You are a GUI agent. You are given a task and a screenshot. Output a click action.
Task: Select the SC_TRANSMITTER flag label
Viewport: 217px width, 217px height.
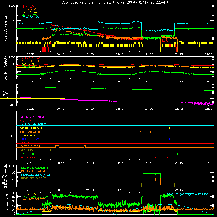[x=31, y=132]
